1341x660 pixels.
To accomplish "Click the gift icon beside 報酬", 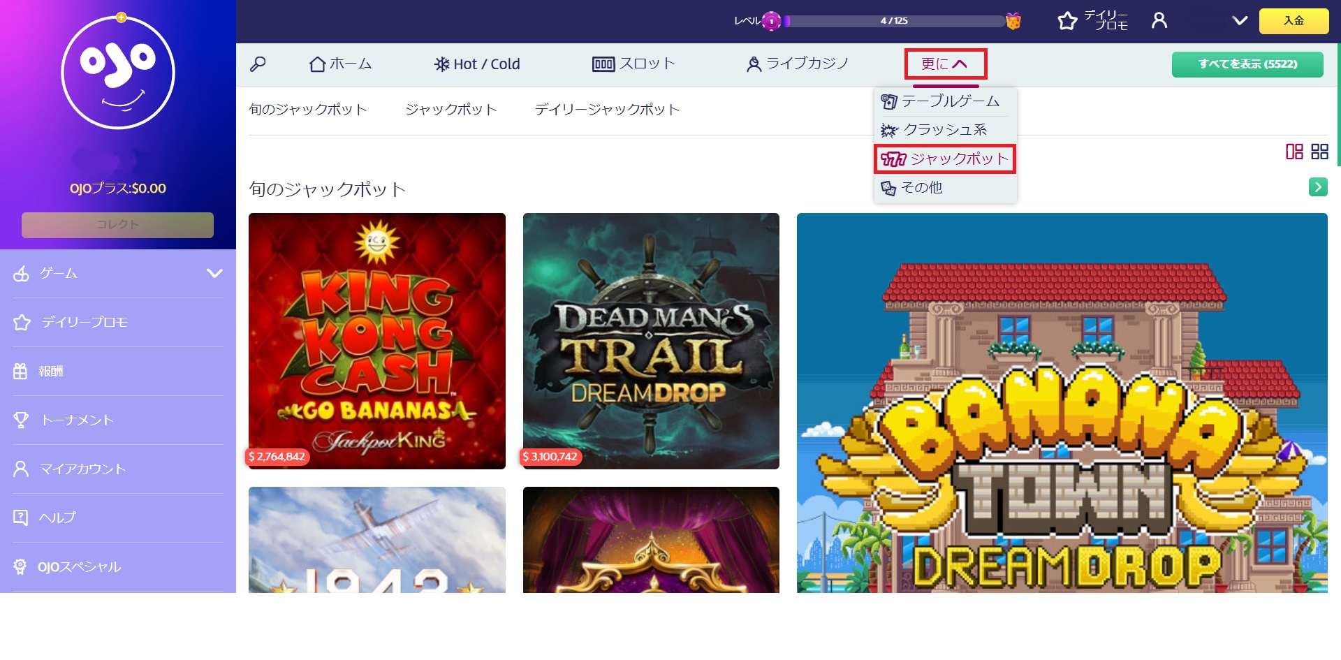I will 20,372.
